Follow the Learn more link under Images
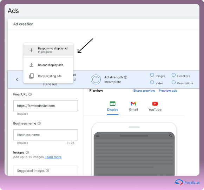The width and height of the screenshot is (204, 190). tap(53, 157)
